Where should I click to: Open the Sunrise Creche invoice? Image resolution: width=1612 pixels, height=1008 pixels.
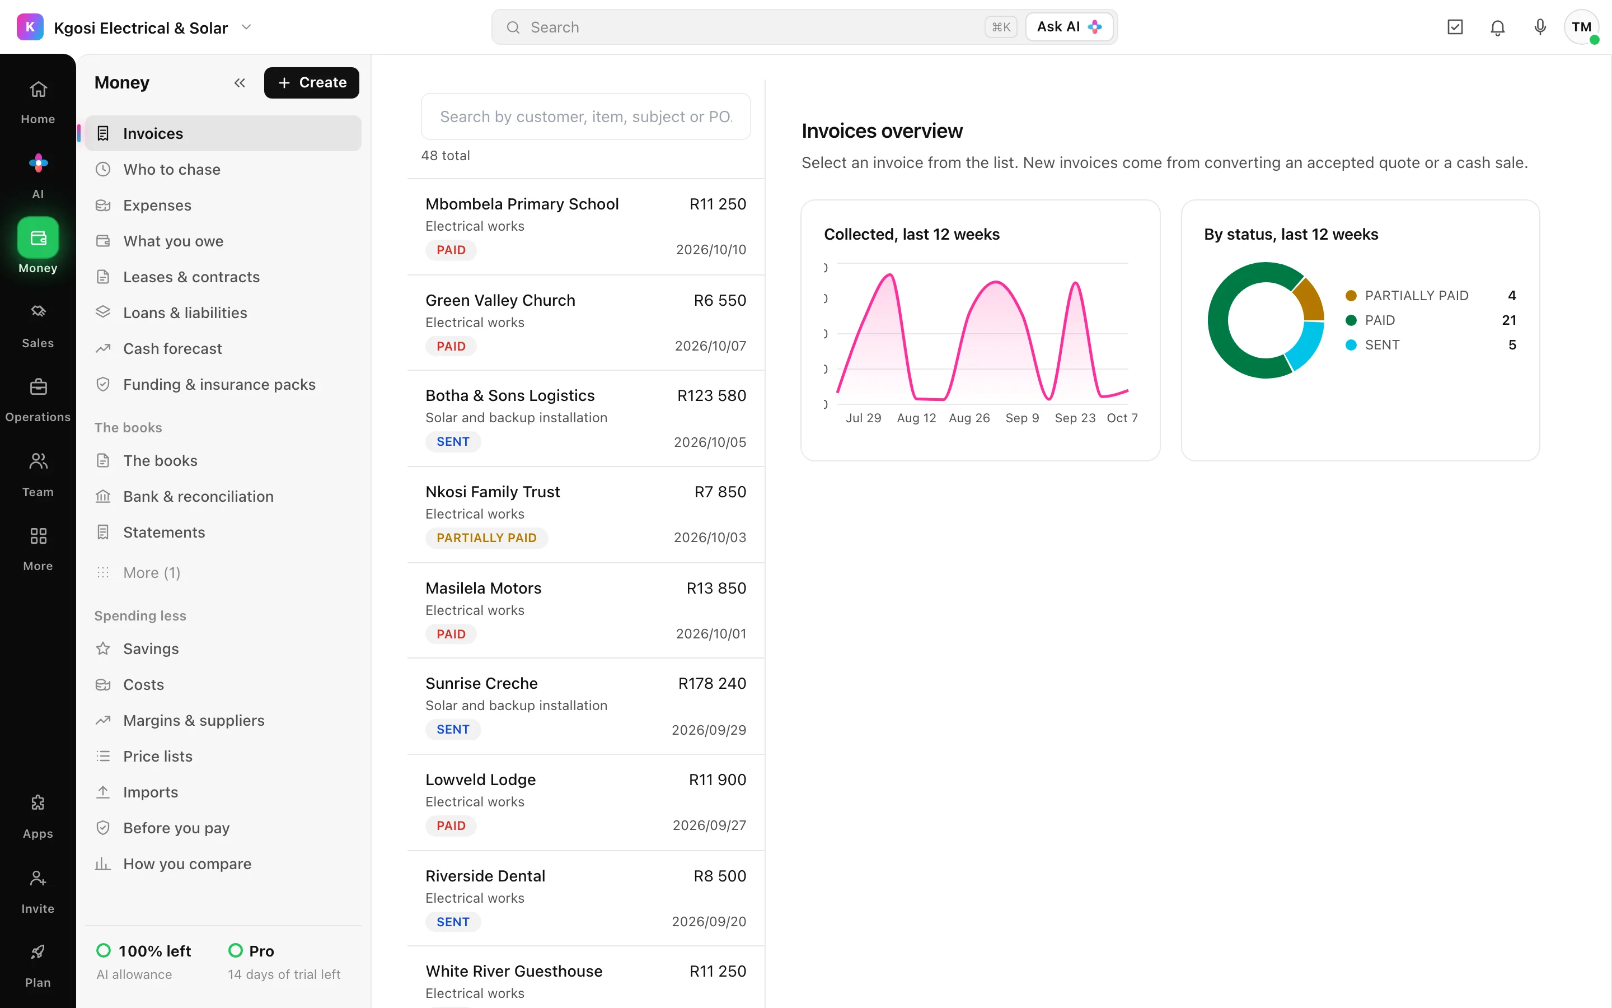585,707
